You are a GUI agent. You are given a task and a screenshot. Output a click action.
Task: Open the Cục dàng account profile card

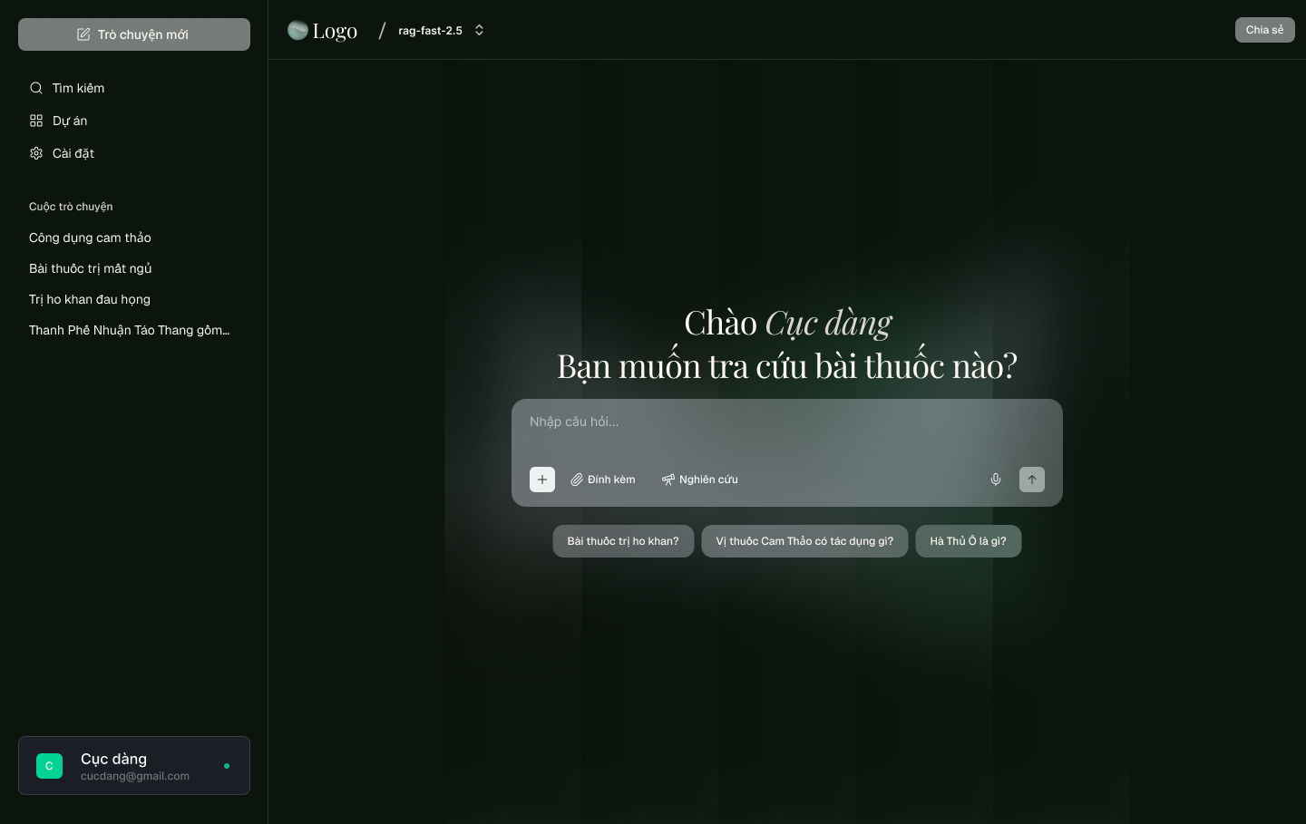click(x=134, y=766)
